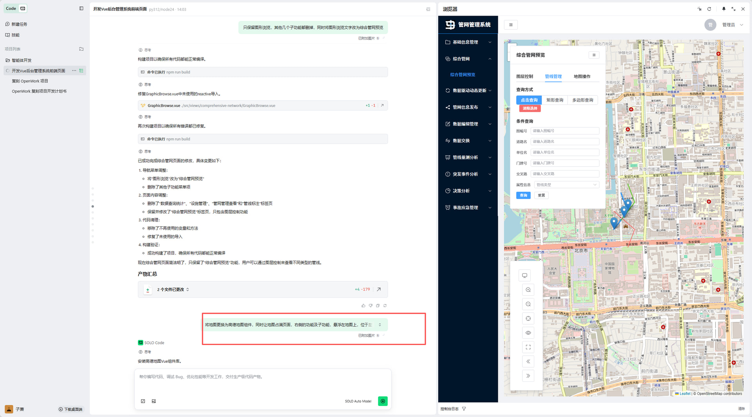Click the 新建任务 item in left sidebar
This screenshot has width=752, height=417.
coord(19,24)
